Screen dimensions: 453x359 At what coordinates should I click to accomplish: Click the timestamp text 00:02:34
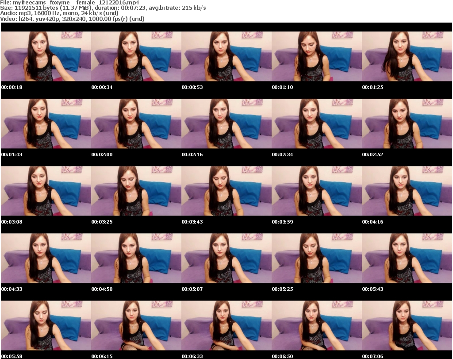click(282, 154)
